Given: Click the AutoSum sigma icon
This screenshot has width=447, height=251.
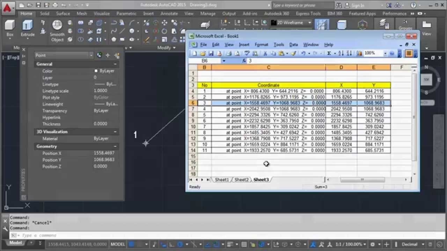Looking at the screenshot, I should (329, 53).
